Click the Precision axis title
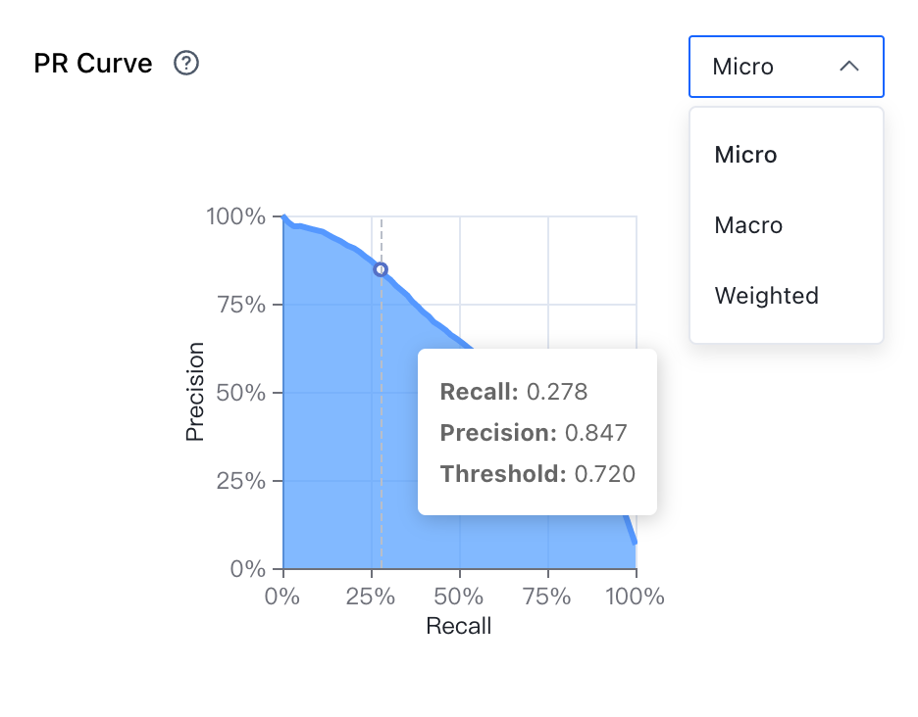Screen dimensions: 918x717 (x=194, y=392)
